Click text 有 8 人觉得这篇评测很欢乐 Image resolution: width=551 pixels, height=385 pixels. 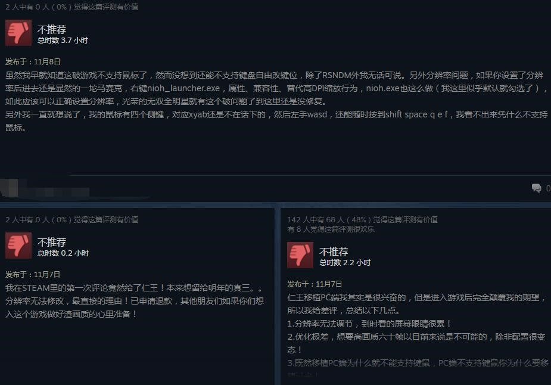(331, 229)
